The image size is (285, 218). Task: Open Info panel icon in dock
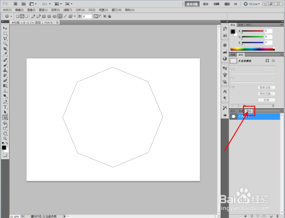[x=225, y=58]
